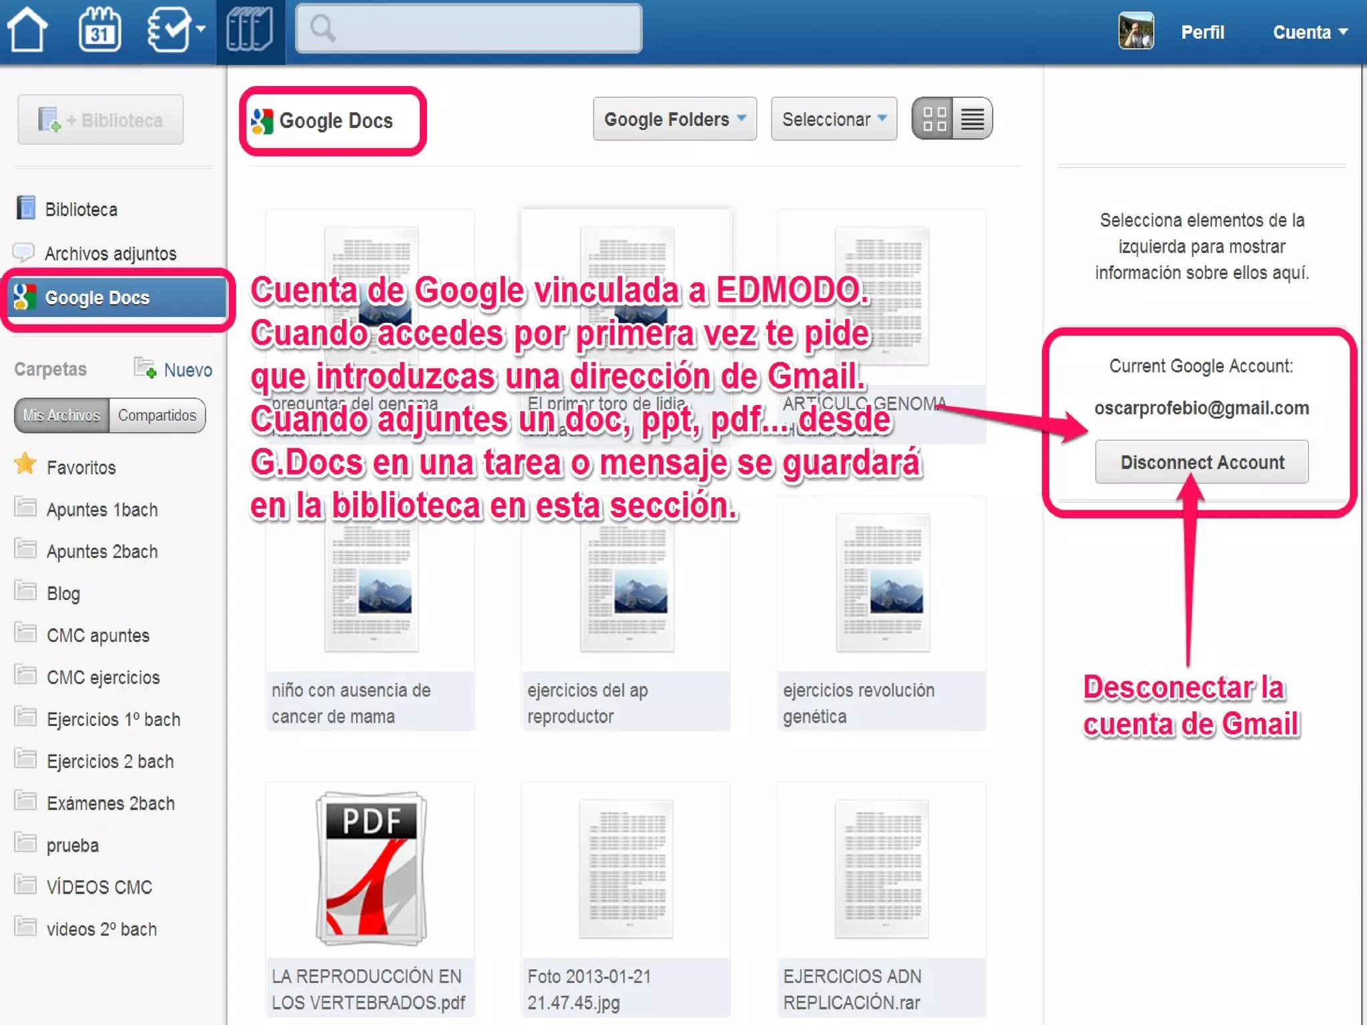
Task: Open niño con ausencia de cancer de mama document
Action: pos(370,614)
